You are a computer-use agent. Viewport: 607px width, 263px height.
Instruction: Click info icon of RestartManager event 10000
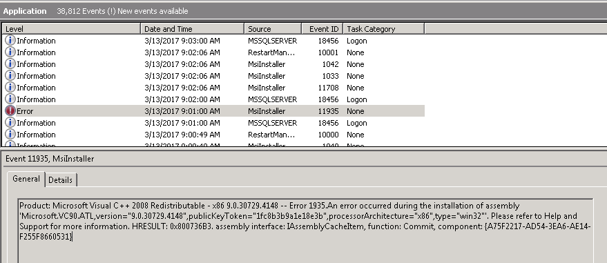10,135
